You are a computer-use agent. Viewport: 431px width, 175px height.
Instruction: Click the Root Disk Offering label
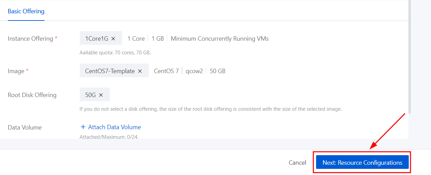(x=32, y=95)
